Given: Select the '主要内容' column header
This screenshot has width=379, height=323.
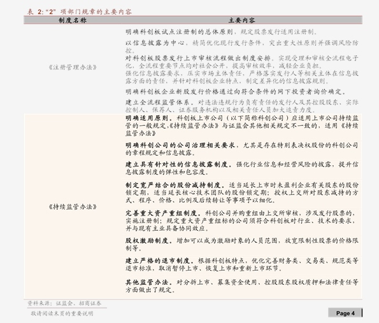Looking at the screenshot, I should [241, 20].
